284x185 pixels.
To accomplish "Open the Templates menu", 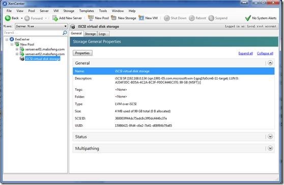I will click(x=87, y=11).
